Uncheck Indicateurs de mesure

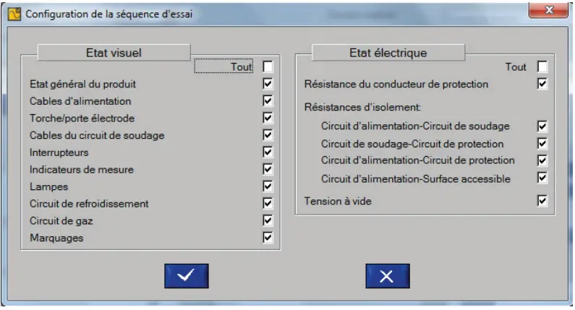pyautogui.click(x=268, y=169)
